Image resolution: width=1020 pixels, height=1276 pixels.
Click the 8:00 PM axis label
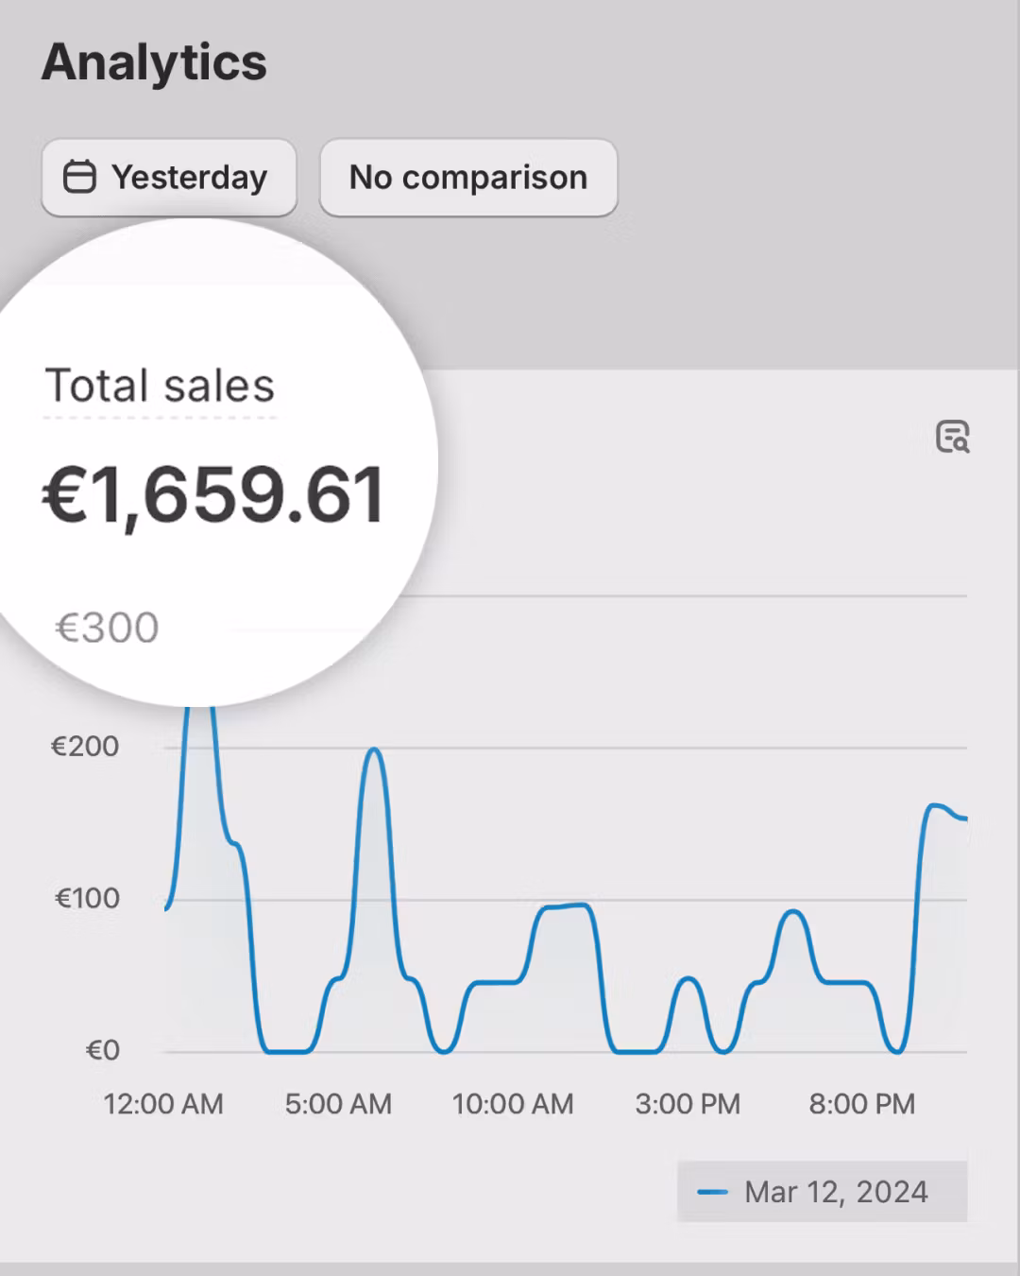(x=862, y=1104)
